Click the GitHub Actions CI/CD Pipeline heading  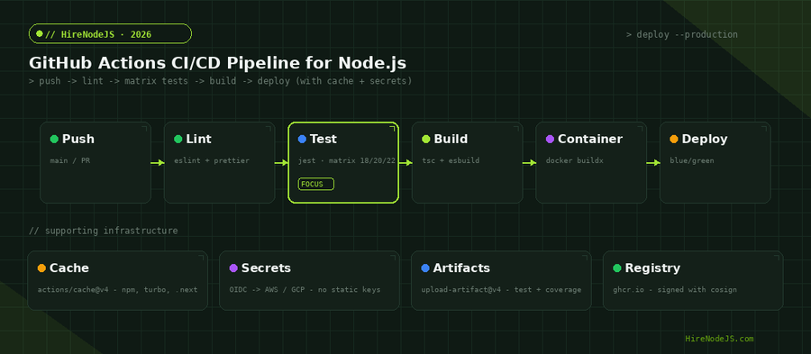point(217,63)
